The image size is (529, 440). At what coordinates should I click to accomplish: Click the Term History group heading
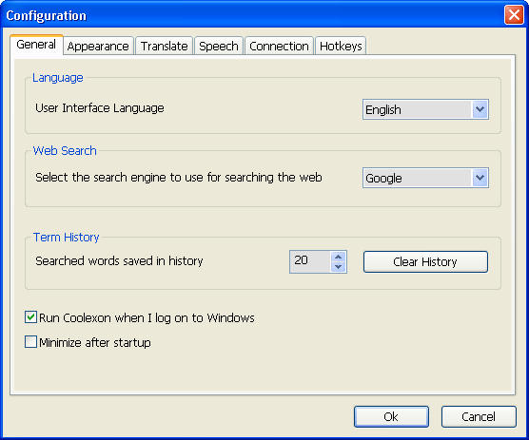[67, 238]
